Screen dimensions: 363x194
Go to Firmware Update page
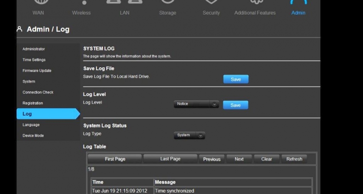pyautogui.click(x=37, y=71)
